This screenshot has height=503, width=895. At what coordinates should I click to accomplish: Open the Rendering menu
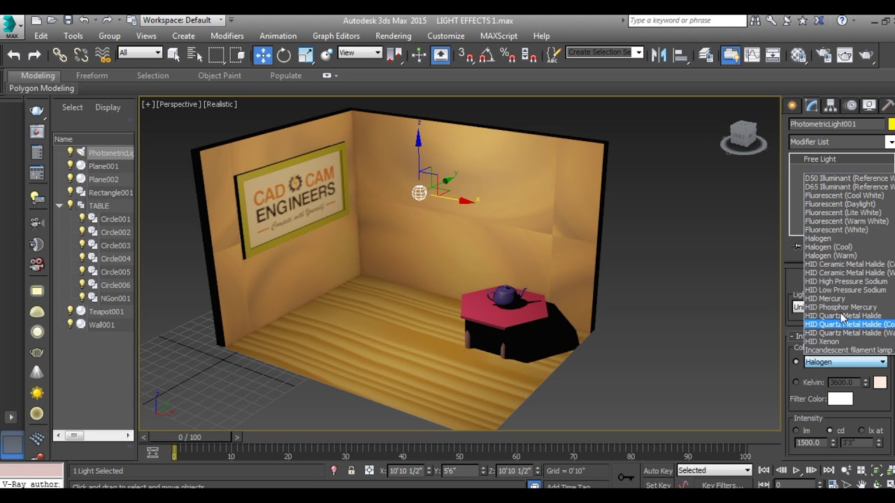point(393,36)
